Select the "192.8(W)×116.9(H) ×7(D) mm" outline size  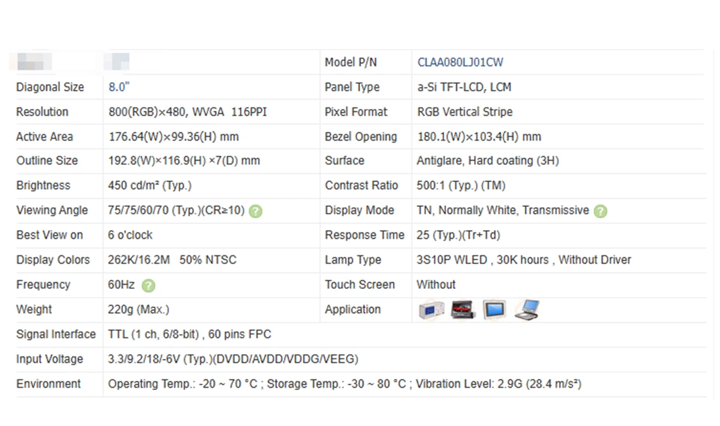[184, 161]
